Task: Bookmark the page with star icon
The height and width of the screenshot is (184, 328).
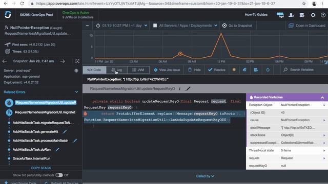Action: (304, 4)
